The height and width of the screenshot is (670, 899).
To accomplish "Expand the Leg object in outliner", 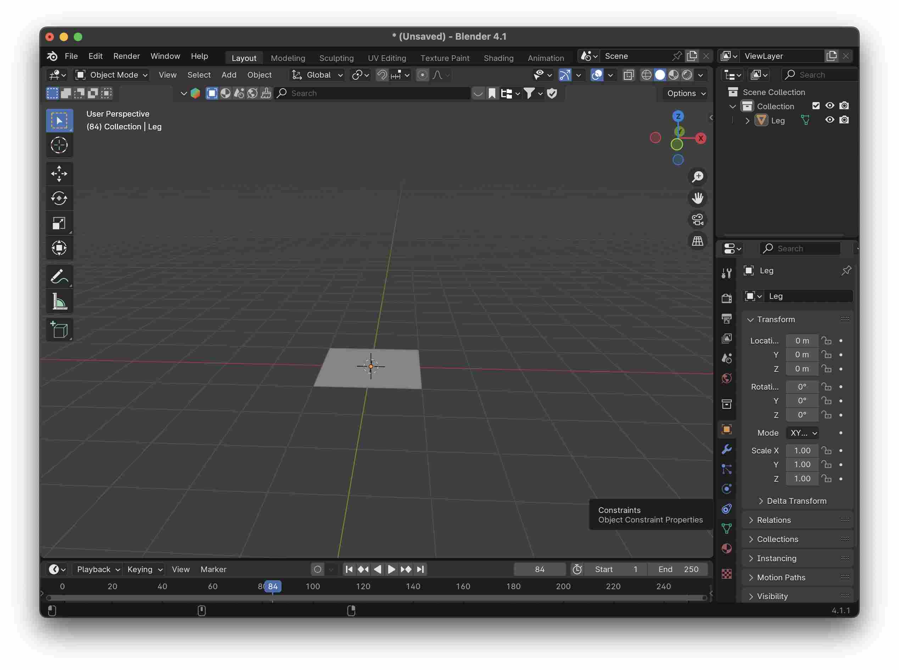I will pos(747,121).
